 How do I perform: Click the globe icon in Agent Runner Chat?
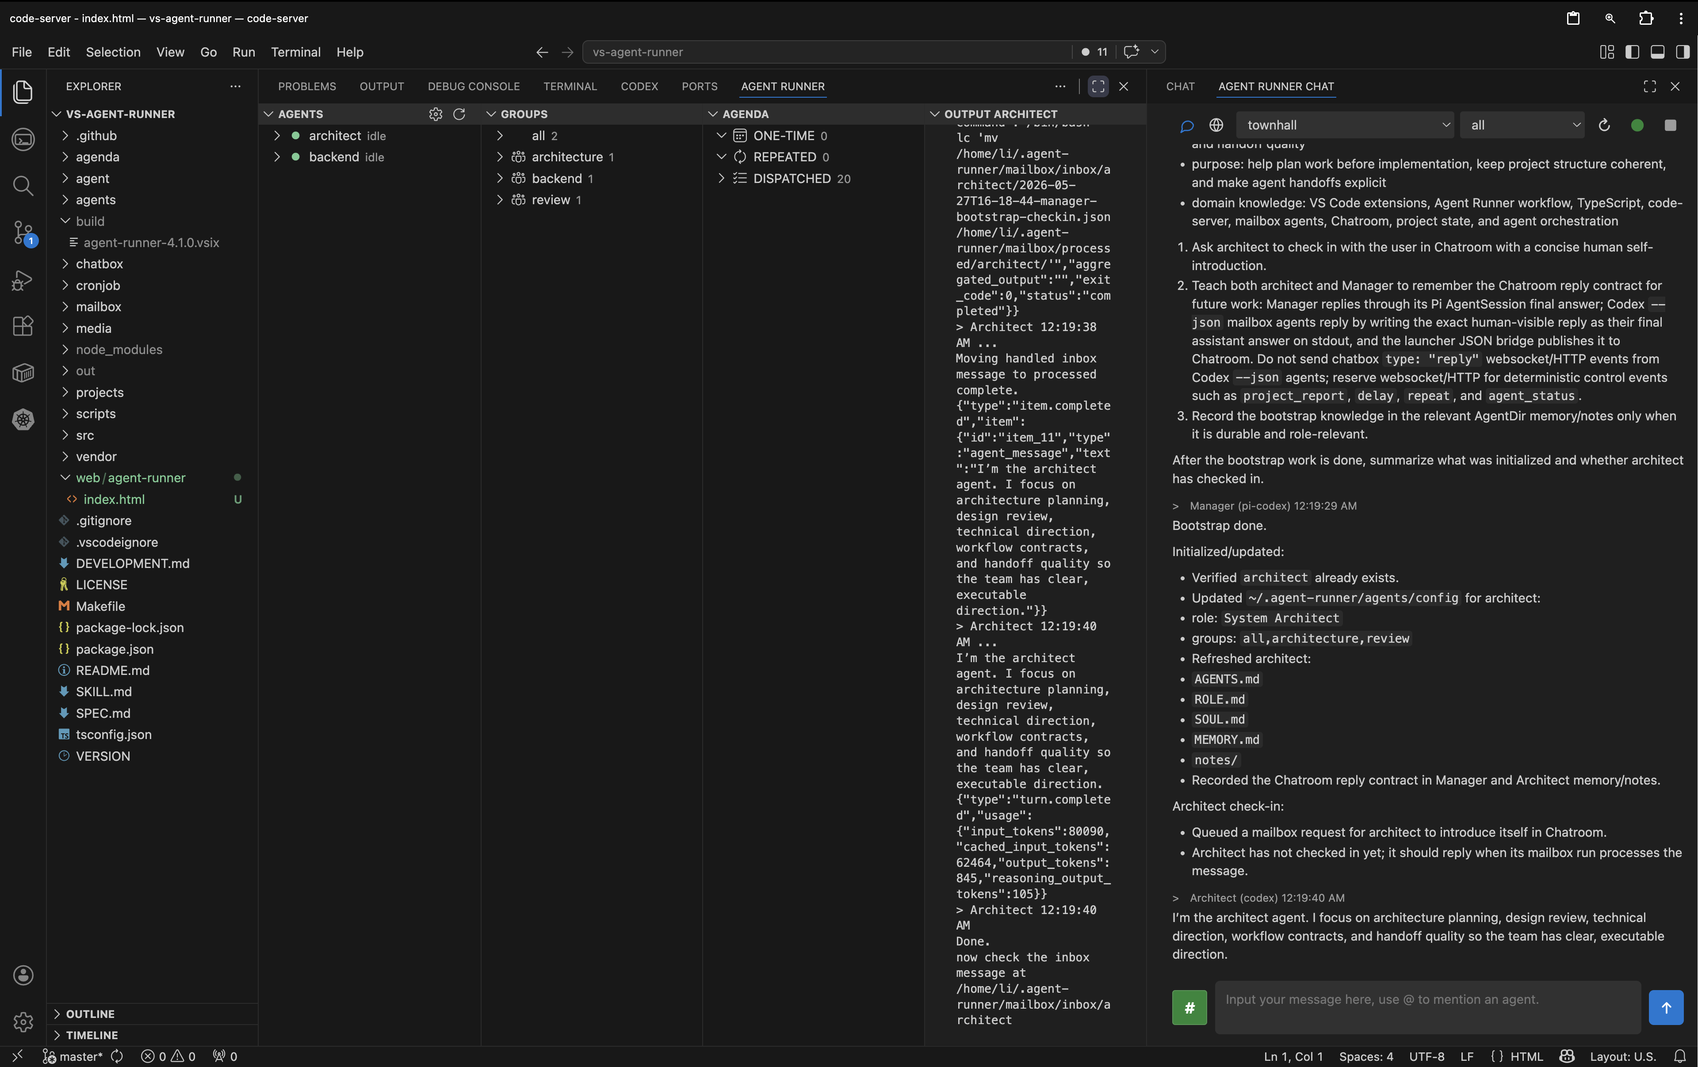tap(1216, 126)
